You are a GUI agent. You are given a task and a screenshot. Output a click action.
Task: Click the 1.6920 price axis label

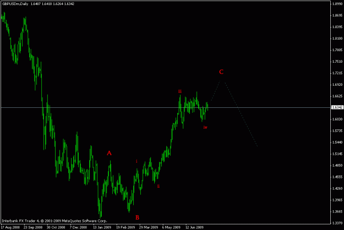(x=337, y=85)
